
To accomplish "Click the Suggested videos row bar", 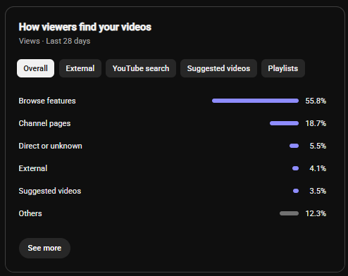I will [296, 191].
